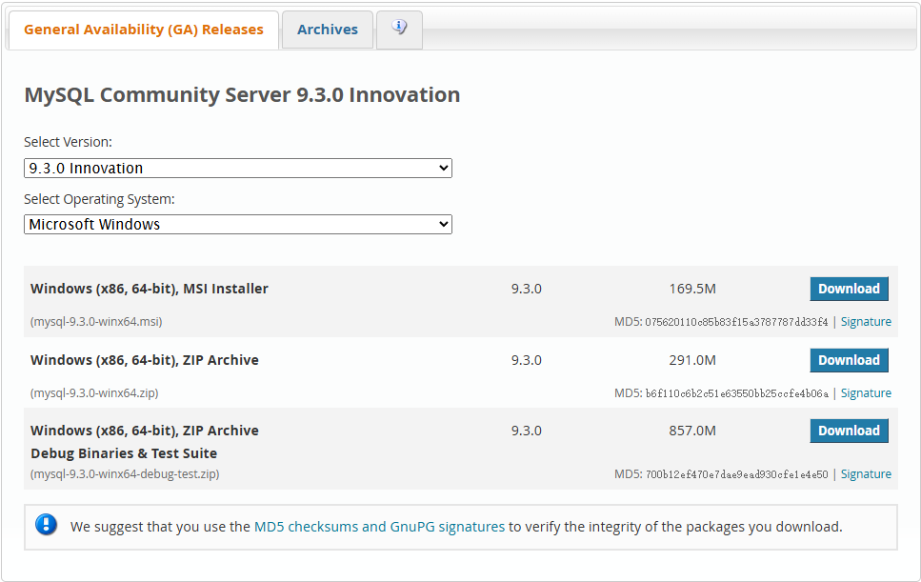Click MD5 hash of the MSI installer
The height and width of the screenshot is (582, 921).
(x=736, y=322)
